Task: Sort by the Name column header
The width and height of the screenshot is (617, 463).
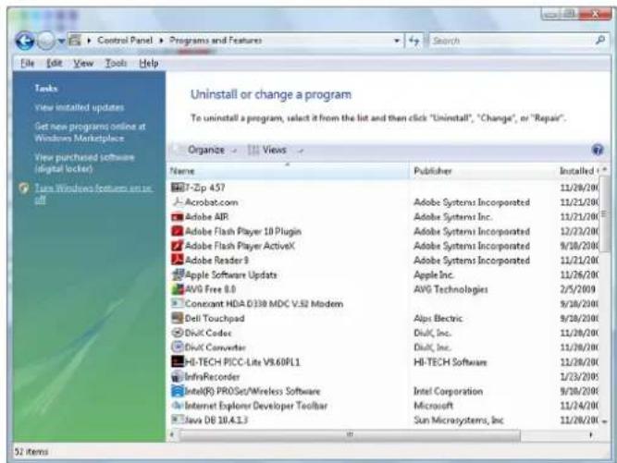Action: [x=288, y=171]
